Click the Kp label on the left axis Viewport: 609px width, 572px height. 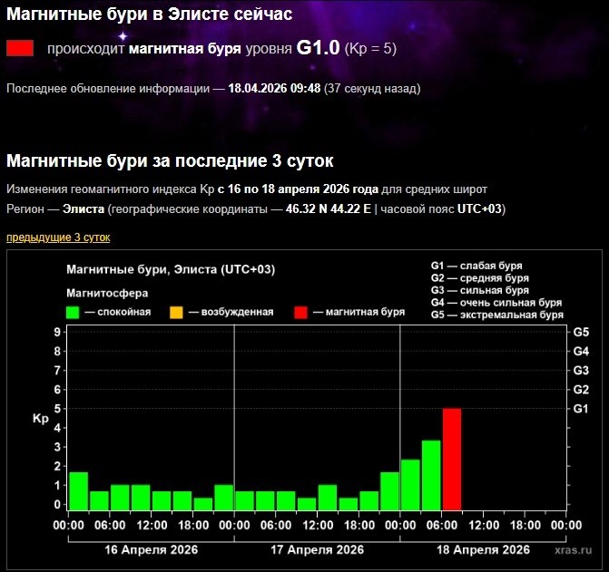[x=40, y=419]
